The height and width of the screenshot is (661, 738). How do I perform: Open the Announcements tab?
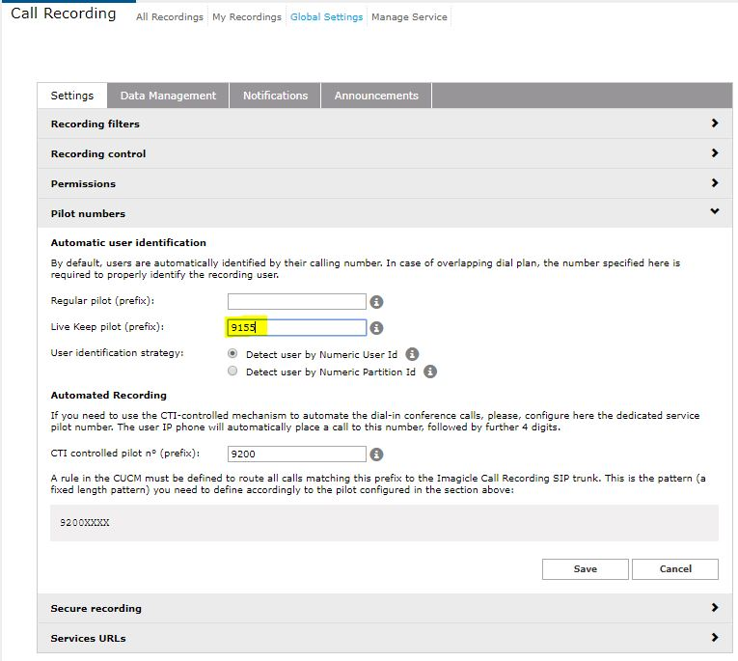coord(376,96)
